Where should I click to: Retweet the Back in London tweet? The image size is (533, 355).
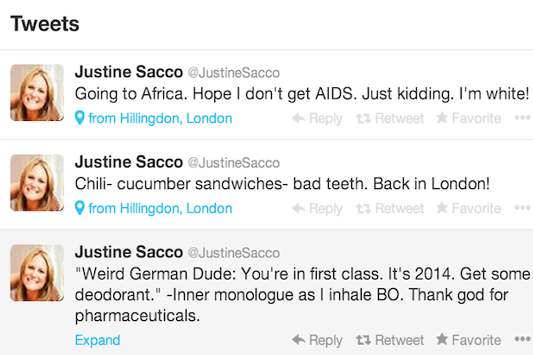(389, 208)
